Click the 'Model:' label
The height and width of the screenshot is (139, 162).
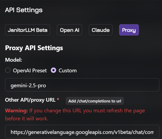click(13, 59)
